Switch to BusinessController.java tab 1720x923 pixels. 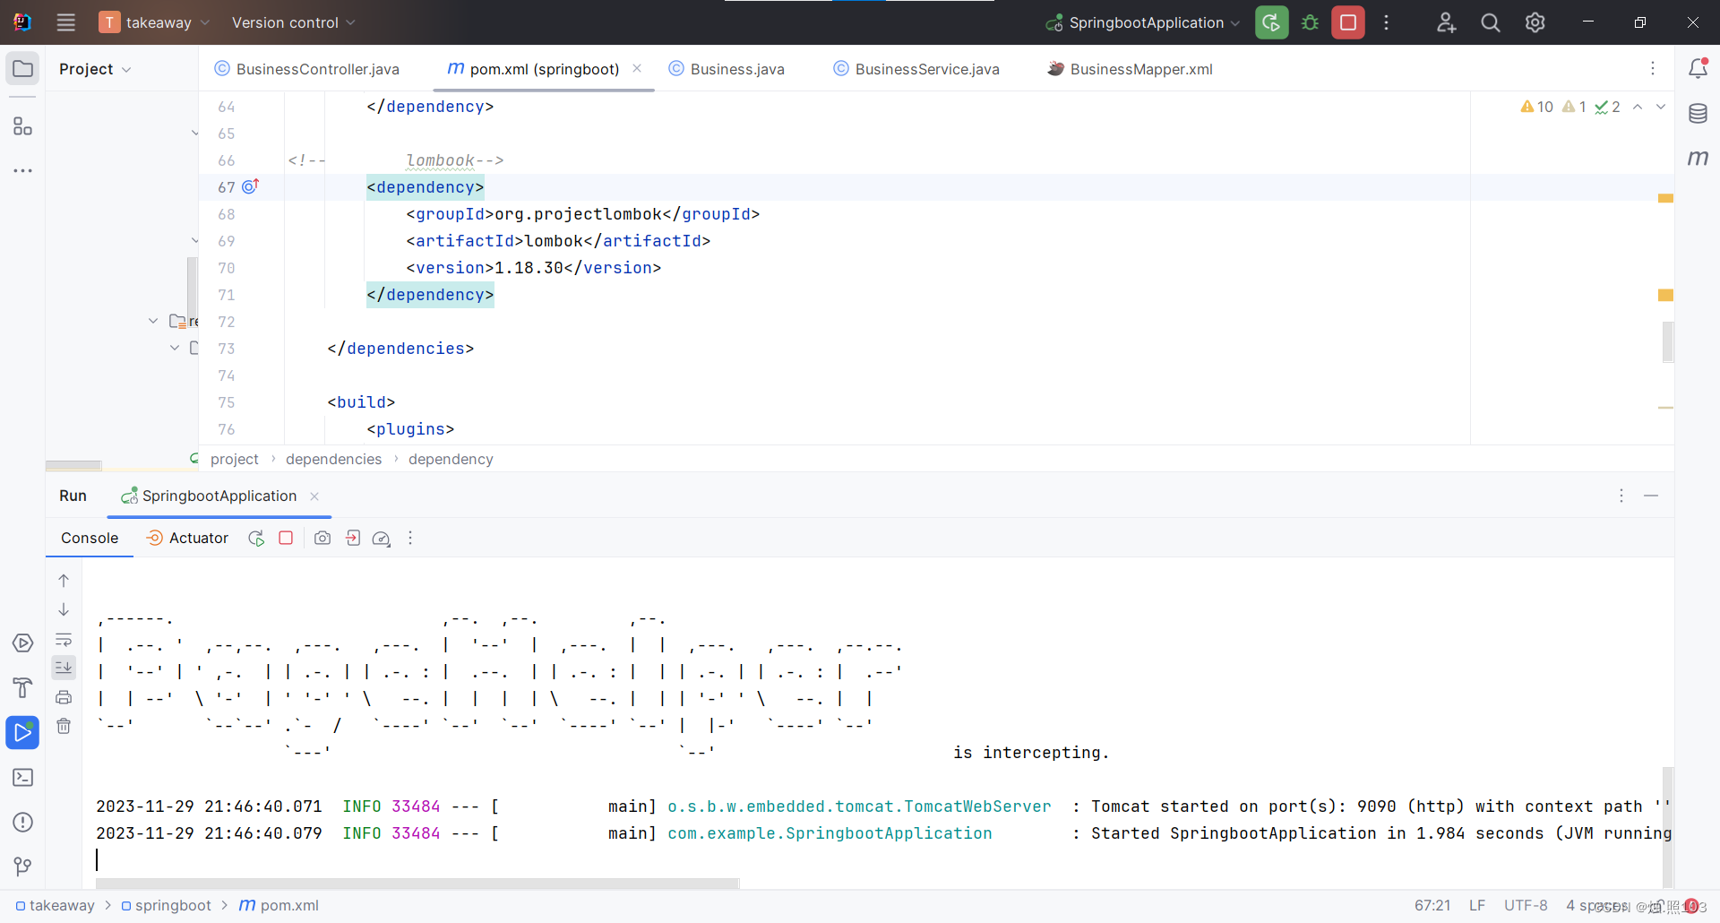pyautogui.click(x=307, y=69)
